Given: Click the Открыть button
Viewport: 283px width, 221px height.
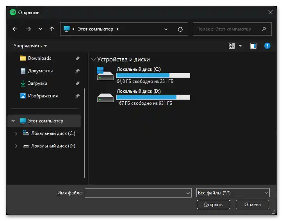Looking at the screenshot, I should 214,205.
